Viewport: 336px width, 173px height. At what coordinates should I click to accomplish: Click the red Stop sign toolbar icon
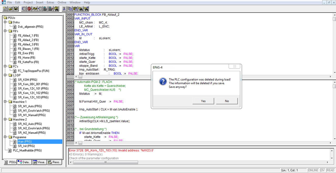click(x=29, y=9)
